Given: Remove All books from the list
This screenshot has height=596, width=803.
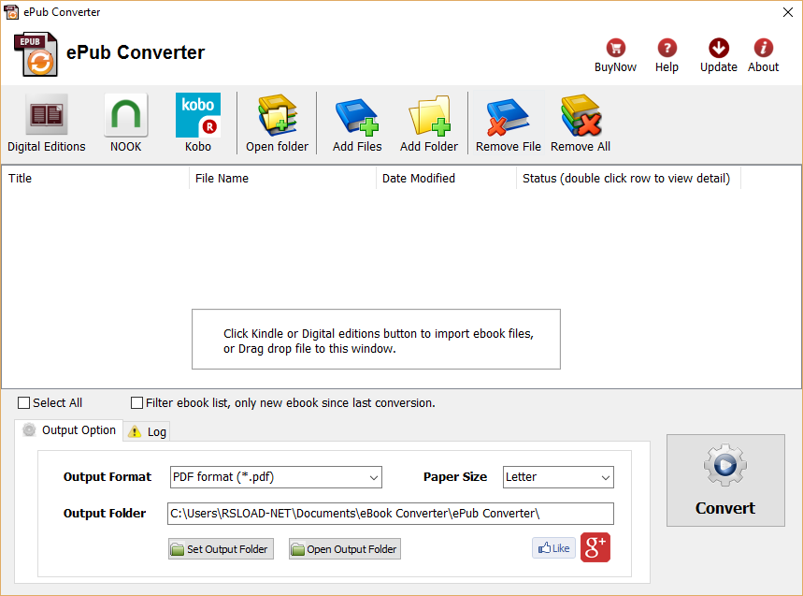Looking at the screenshot, I should (x=581, y=123).
